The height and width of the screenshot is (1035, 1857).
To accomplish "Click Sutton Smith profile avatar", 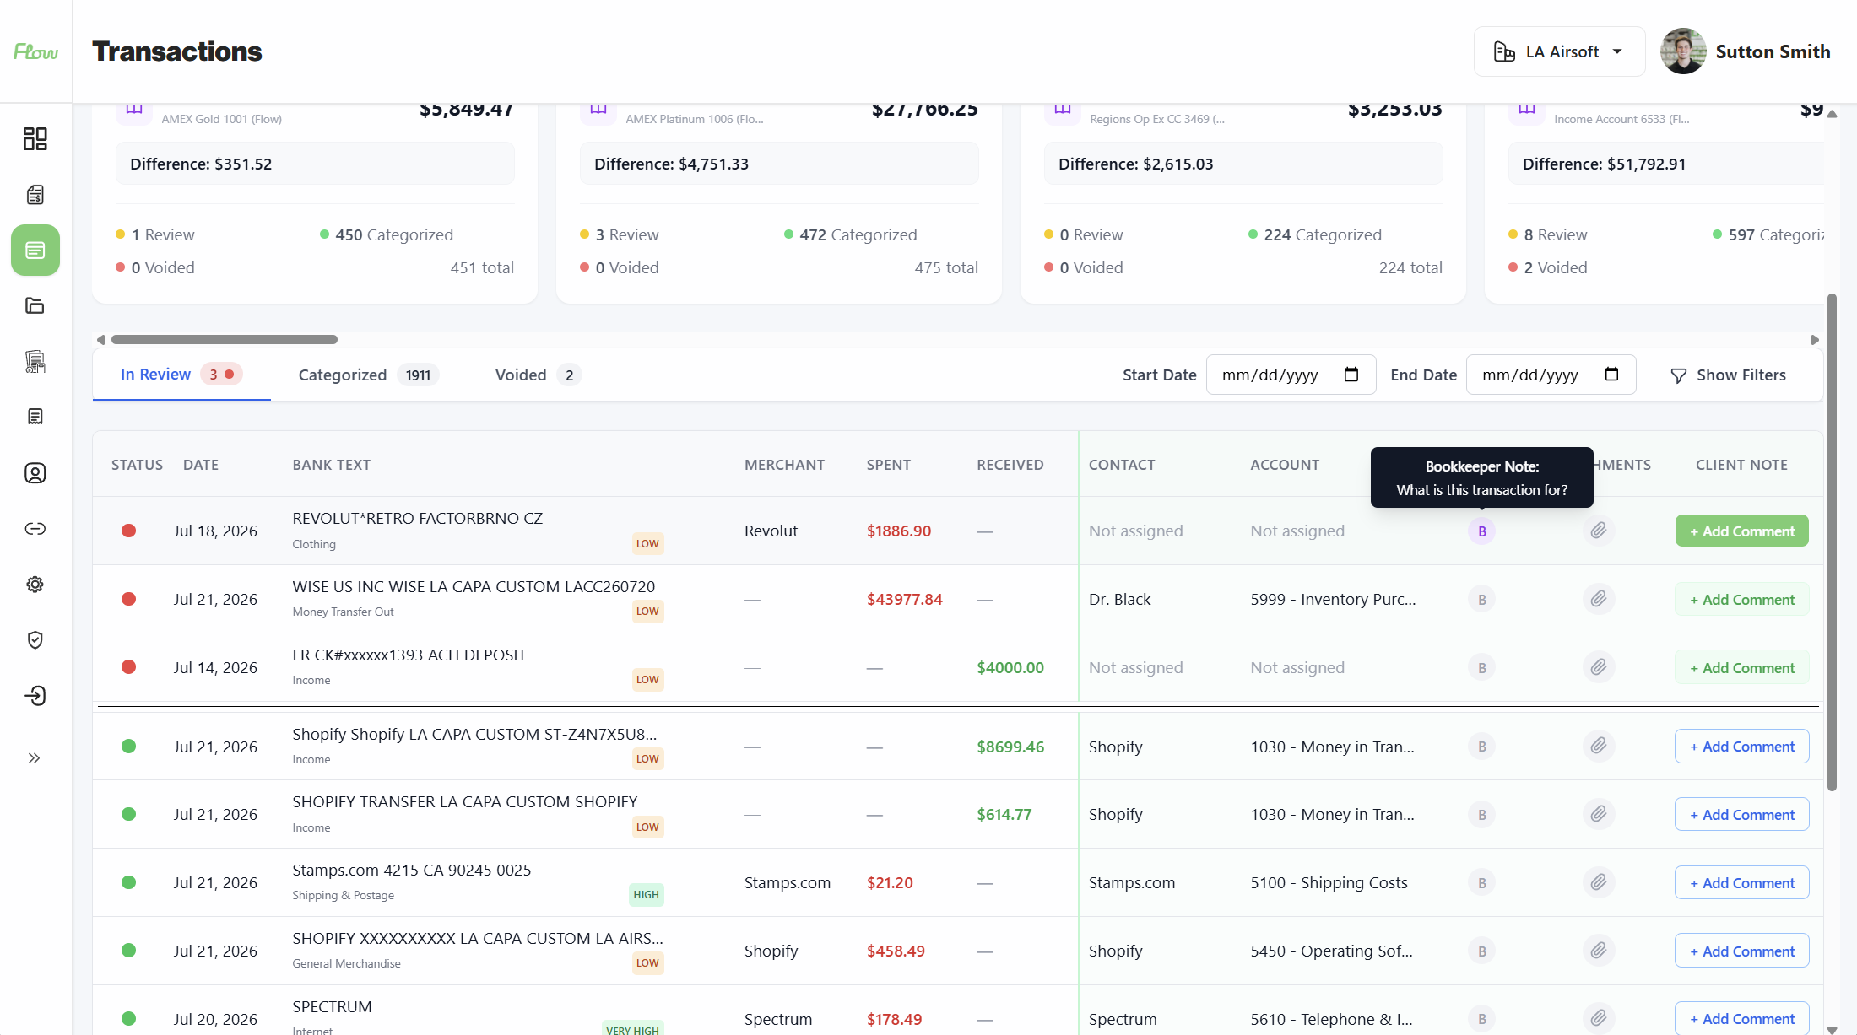I will coord(1683,51).
